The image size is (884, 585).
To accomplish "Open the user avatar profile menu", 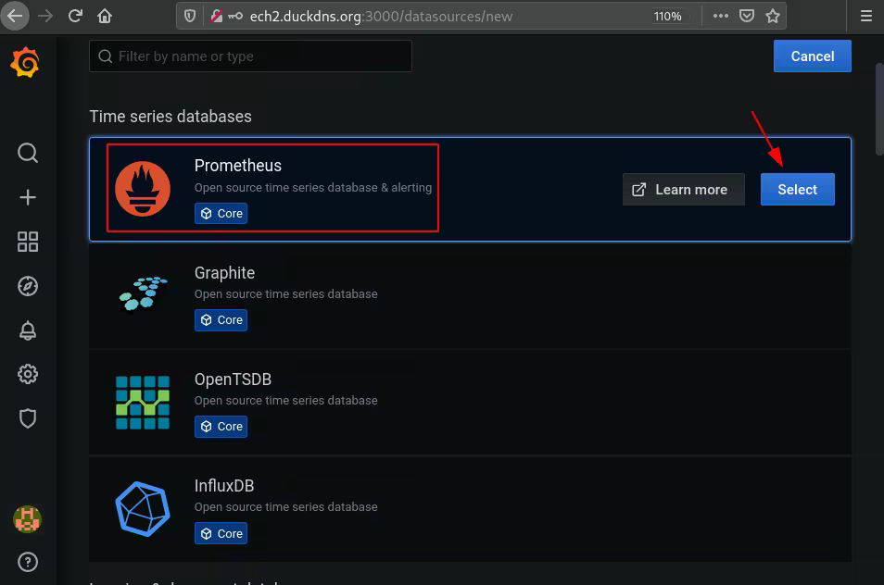I will click(x=27, y=519).
